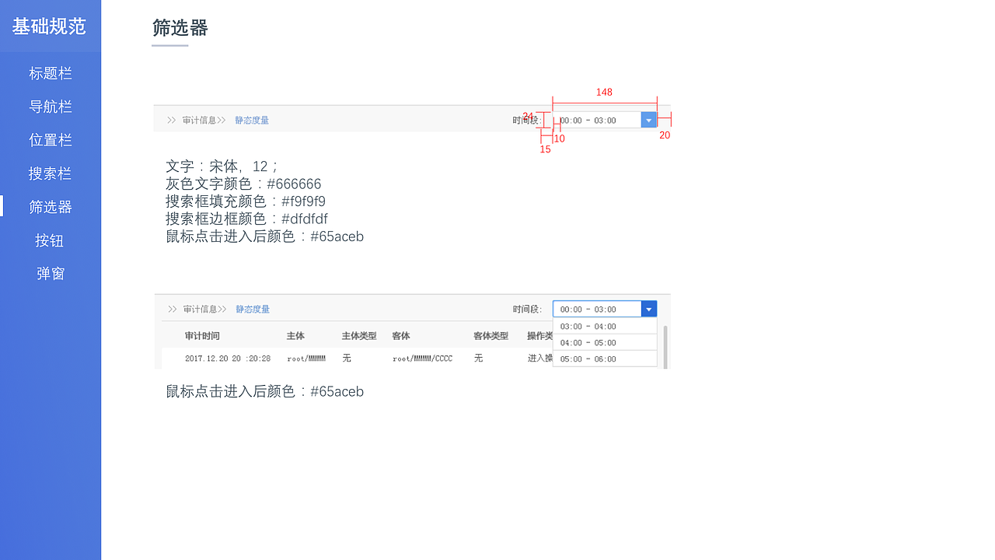Image resolution: width=995 pixels, height=560 pixels.
Task: Switch to the 按钮 section
Action: pos(50,240)
